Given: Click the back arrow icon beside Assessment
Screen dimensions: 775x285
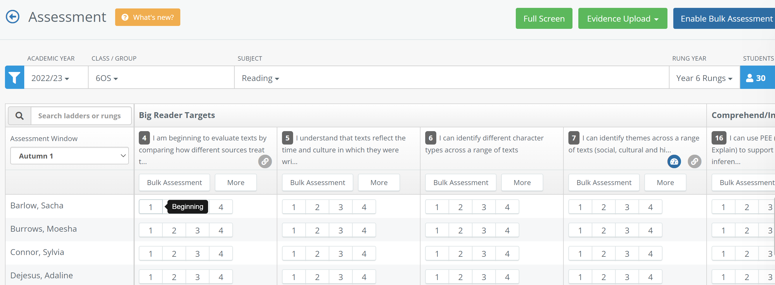Looking at the screenshot, I should pyautogui.click(x=13, y=17).
